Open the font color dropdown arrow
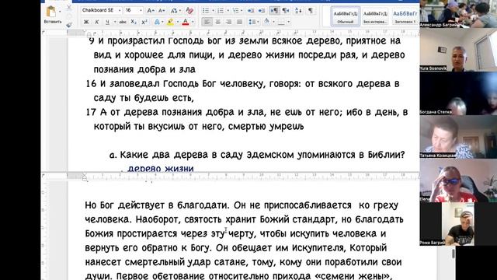This screenshot has height=280, width=497. click(x=193, y=22)
